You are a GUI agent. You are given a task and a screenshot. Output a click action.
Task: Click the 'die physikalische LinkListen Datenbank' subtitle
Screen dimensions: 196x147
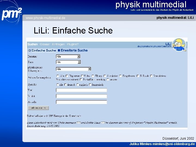[x=154, y=46]
